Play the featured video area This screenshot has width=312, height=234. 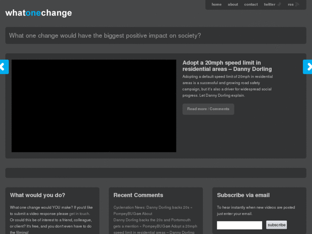pyautogui.click(x=94, y=106)
